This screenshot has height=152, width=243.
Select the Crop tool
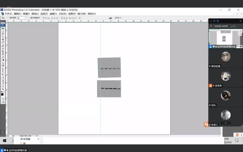3,39
